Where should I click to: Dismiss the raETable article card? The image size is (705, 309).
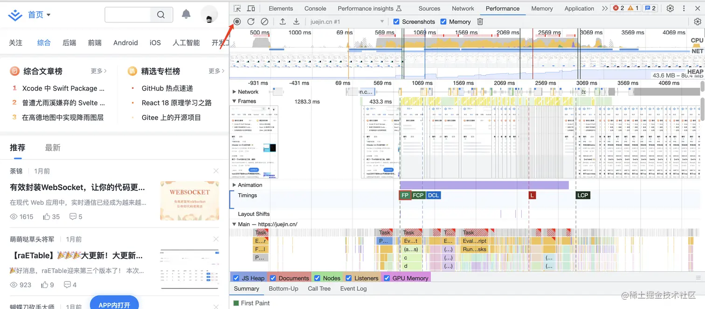click(x=216, y=239)
